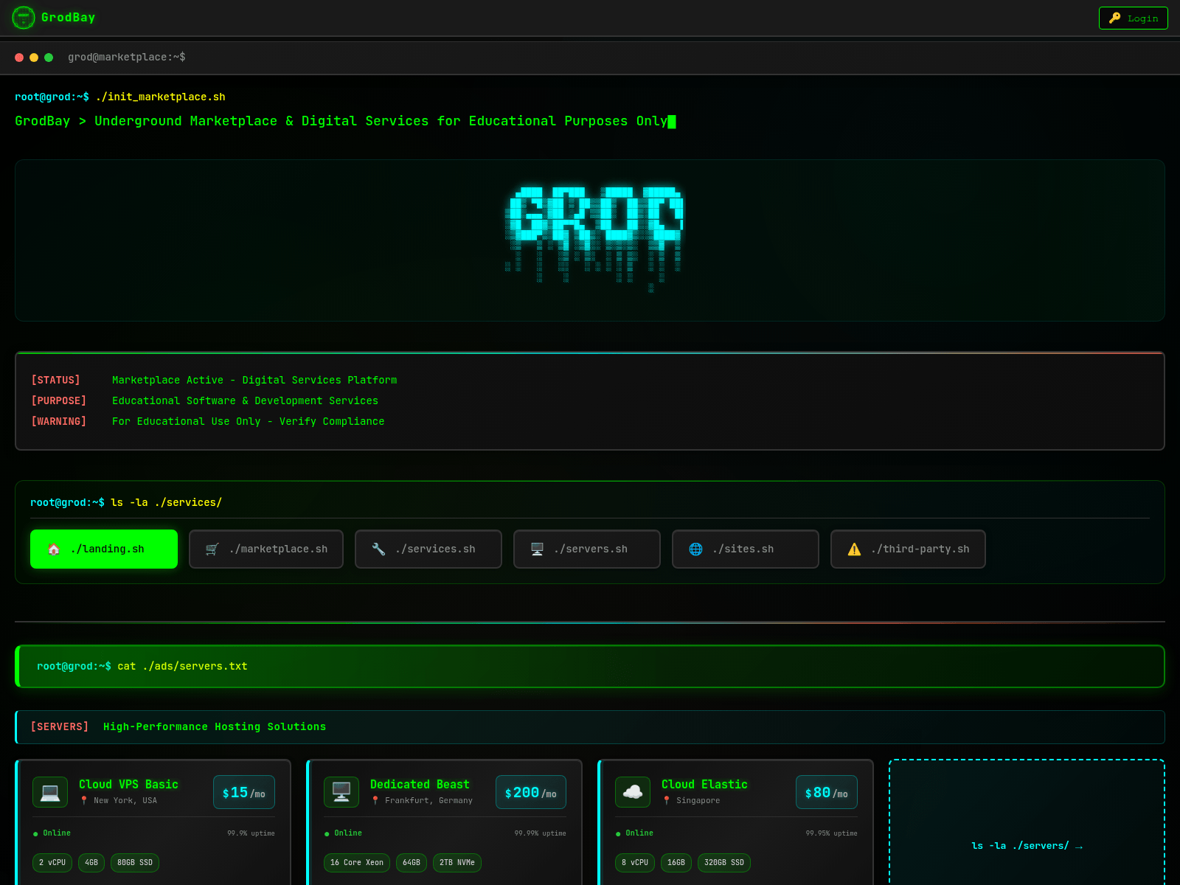Image resolution: width=1180 pixels, height=885 pixels.
Task: Click the red dot in terminal bar
Action: pyautogui.click(x=19, y=58)
